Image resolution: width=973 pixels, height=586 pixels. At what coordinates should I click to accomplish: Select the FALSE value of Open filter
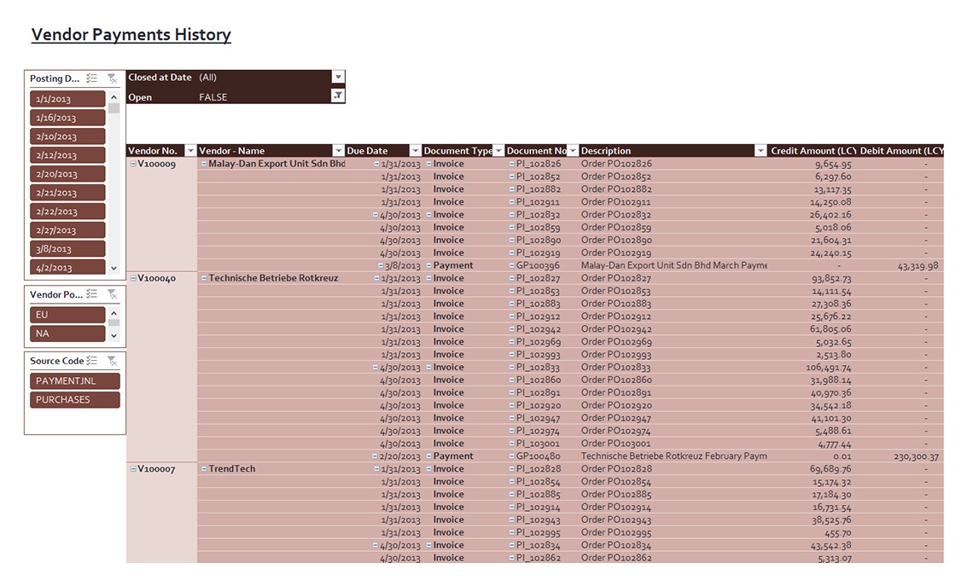point(213,96)
